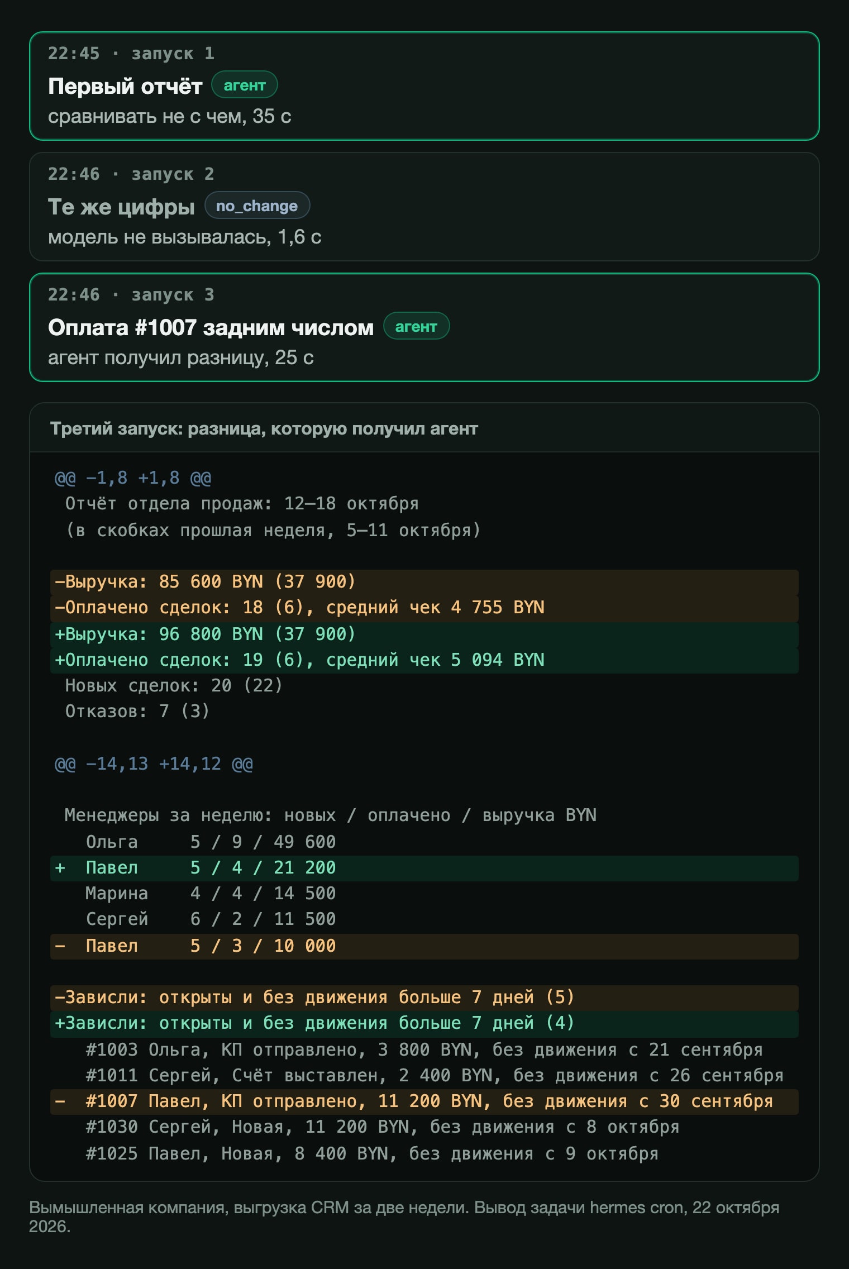Click the added «Зависли» line with (4)

coord(424,1024)
